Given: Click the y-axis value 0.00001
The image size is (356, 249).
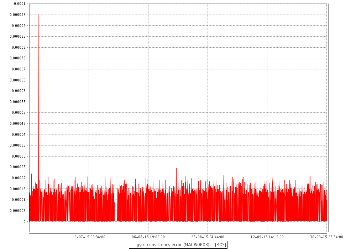Looking at the screenshot, I should tap(19, 200).
